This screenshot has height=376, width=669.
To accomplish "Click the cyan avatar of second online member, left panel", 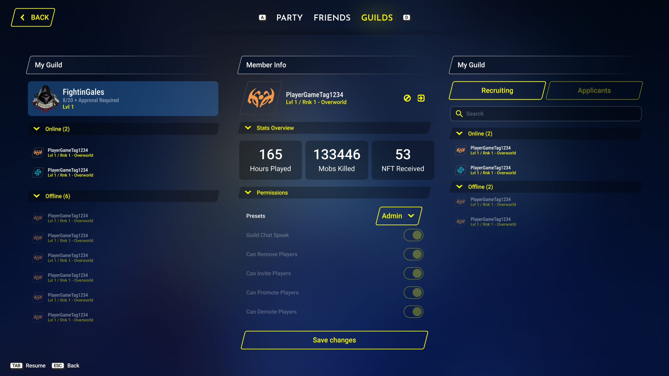I will 38,172.
